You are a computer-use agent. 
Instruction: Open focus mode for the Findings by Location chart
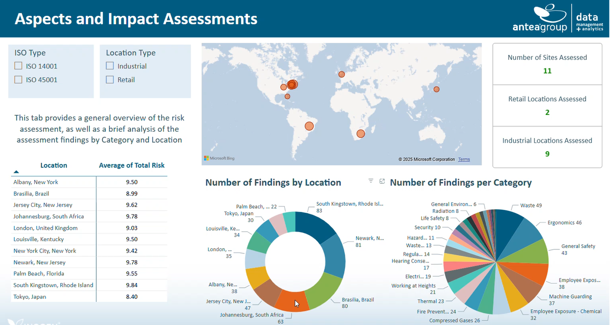pos(382,181)
